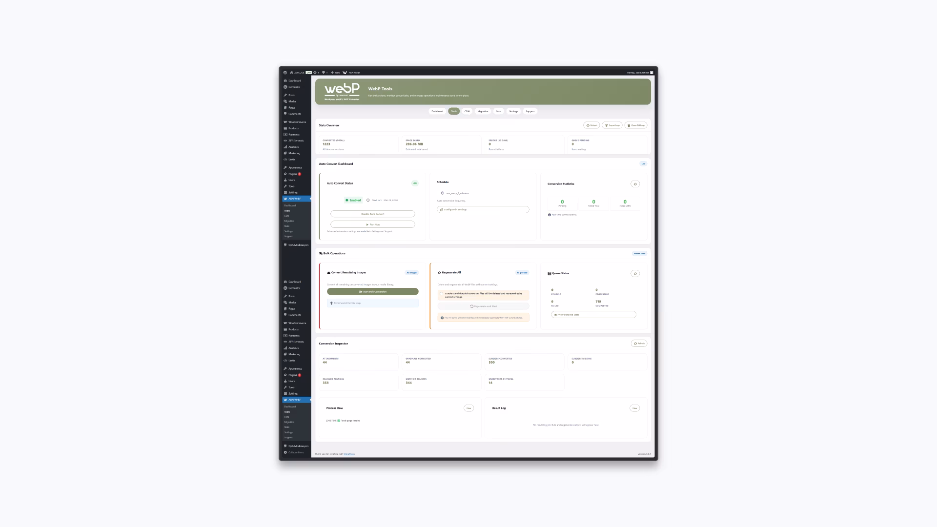Screen dimensions: 937x527
Task: Open the + New menu in admin bar
Action: pos(335,72)
